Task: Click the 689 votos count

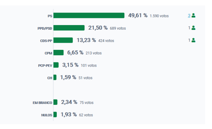Action: point(118,28)
